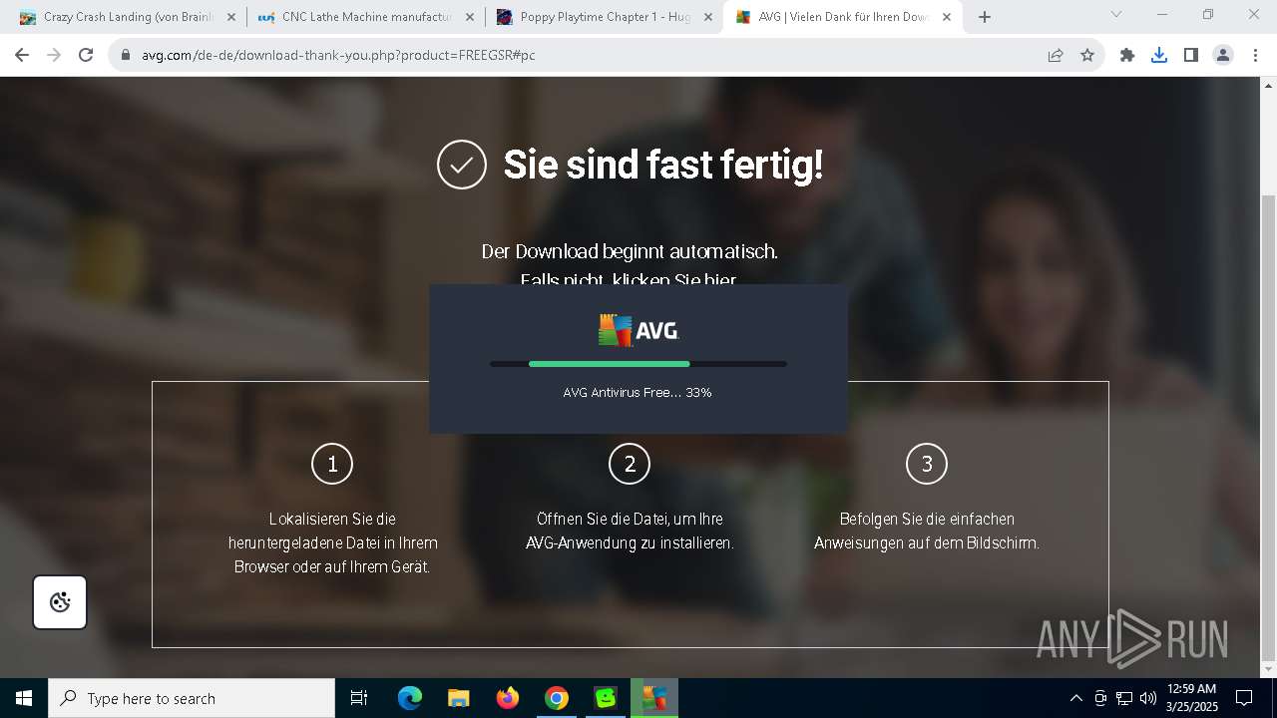Screen dimensions: 1277x718
Task: Open network tray icon
Action: (1124, 698)
